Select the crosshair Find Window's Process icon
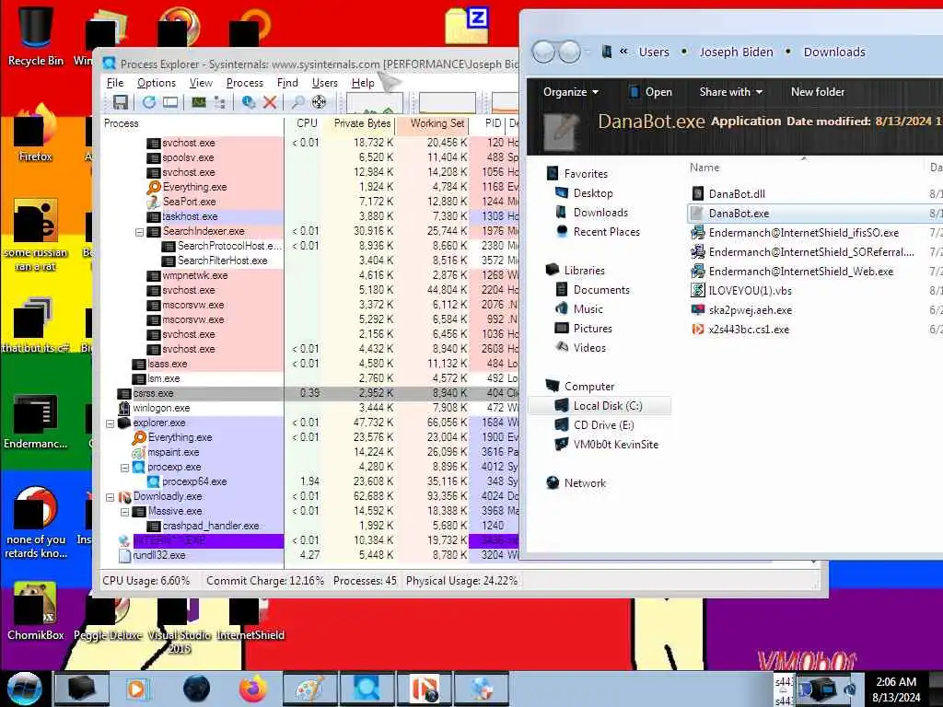 [319, 102]
